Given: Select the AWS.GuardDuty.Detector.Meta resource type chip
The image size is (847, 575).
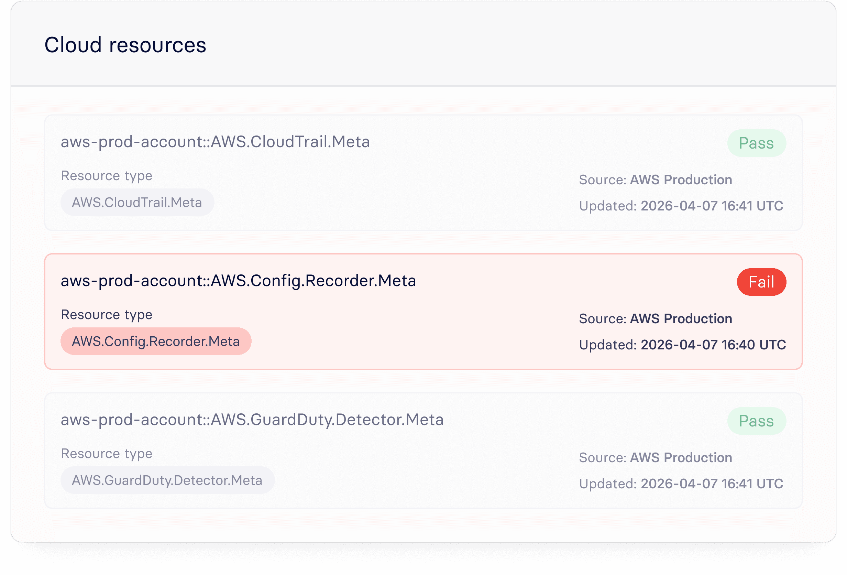Looking at the screenshot, I should pos(167,480).
